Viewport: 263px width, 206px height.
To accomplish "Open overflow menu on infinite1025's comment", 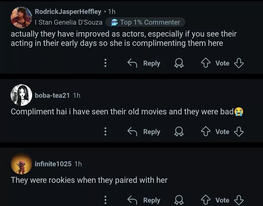I will point(105,200).
